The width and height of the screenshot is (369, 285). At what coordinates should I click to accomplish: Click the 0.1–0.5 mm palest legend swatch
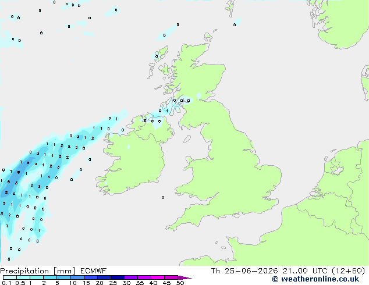10,277
